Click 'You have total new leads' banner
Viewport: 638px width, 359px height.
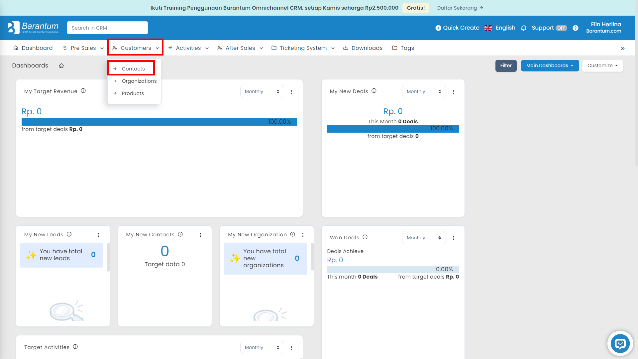click(x=61, y=255)
